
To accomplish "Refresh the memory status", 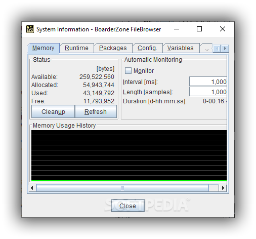I will pyautogui.click(x=96, y=111).
